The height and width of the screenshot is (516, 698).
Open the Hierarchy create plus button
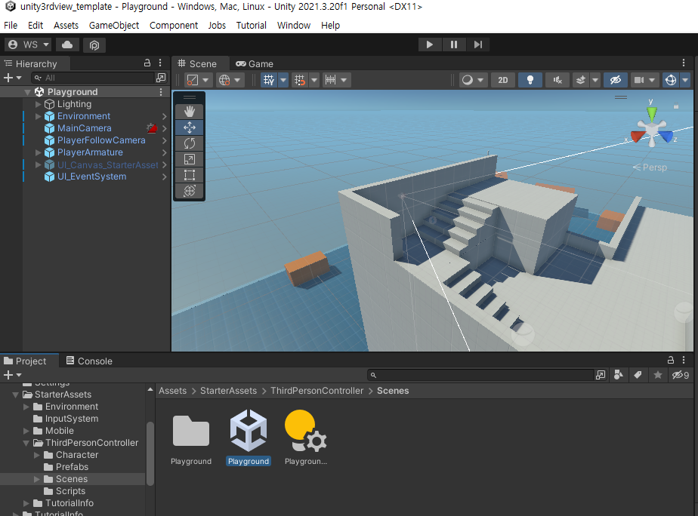[x=8, y=78]
